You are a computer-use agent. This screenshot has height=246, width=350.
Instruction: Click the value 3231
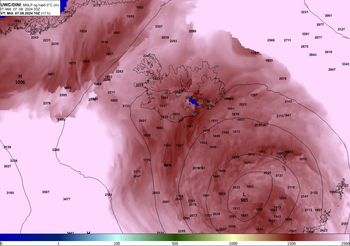305,12
